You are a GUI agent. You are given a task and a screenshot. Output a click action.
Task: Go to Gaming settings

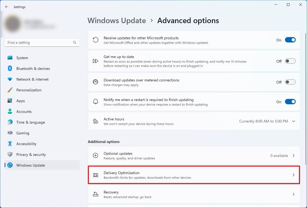42,133
